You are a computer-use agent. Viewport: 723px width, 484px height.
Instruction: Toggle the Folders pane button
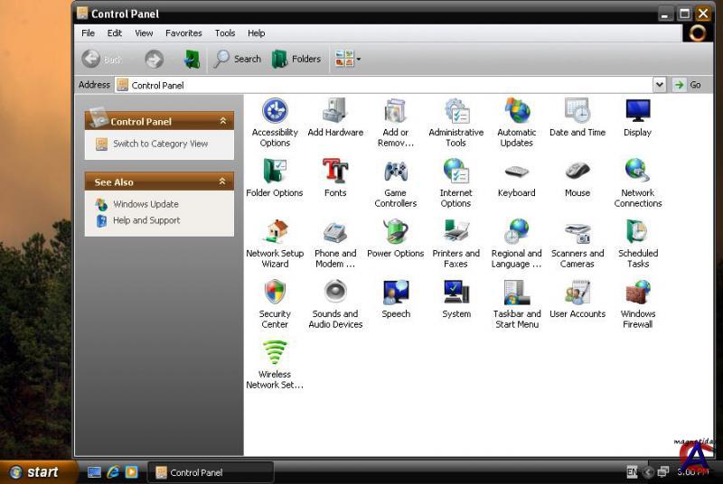296,60
